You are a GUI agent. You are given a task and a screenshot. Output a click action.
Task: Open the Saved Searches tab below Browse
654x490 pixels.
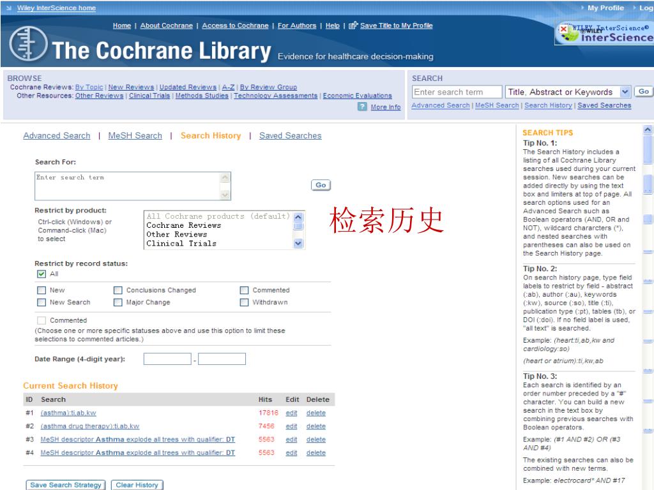pyautogui.click(x=291, y=135)
